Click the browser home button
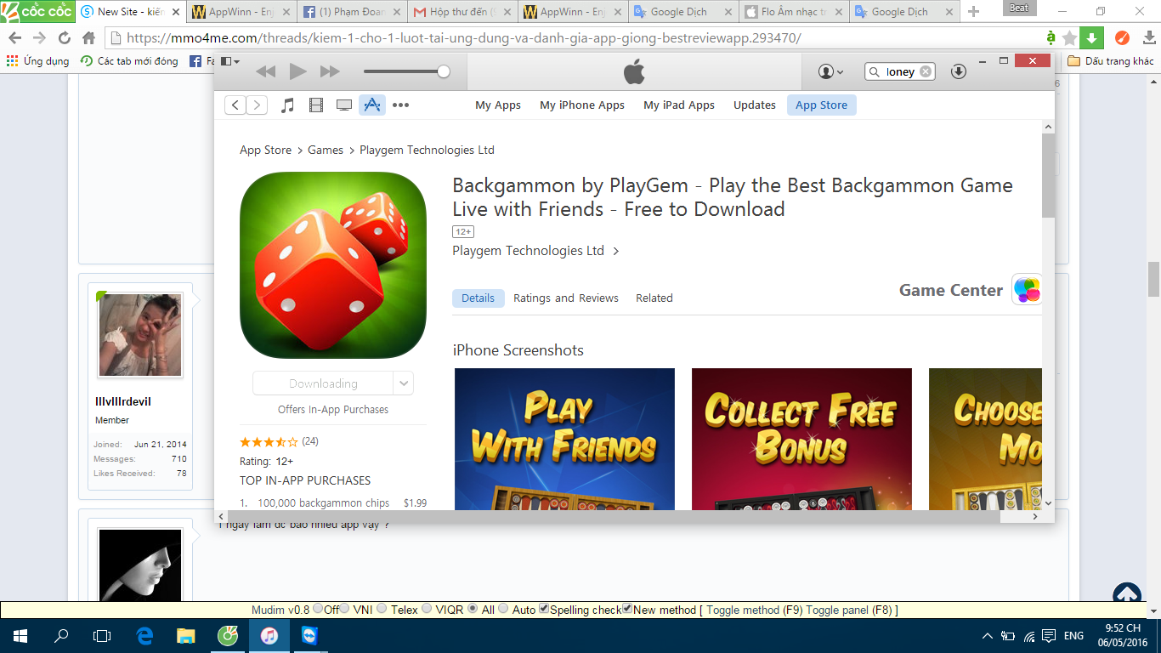Screen dimensions: 1161x653 (x=88, y=38)
